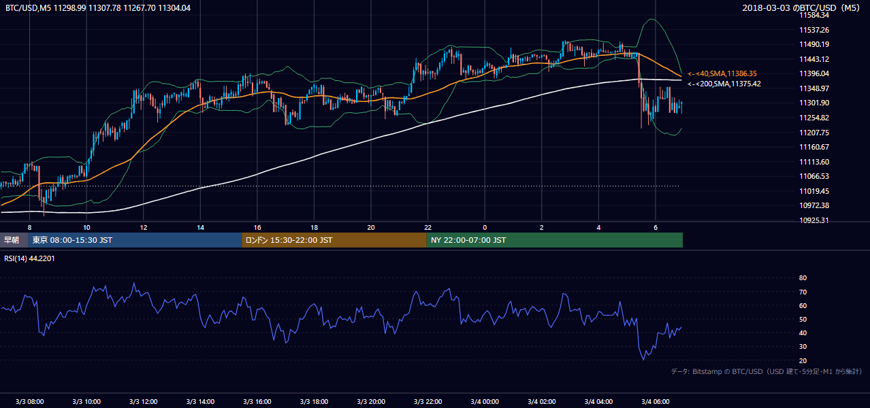Image resolution: width=870 pixels, height=408 pixels.
Task: Click the RSI scale value 40
Action: (x=803, y=333)
